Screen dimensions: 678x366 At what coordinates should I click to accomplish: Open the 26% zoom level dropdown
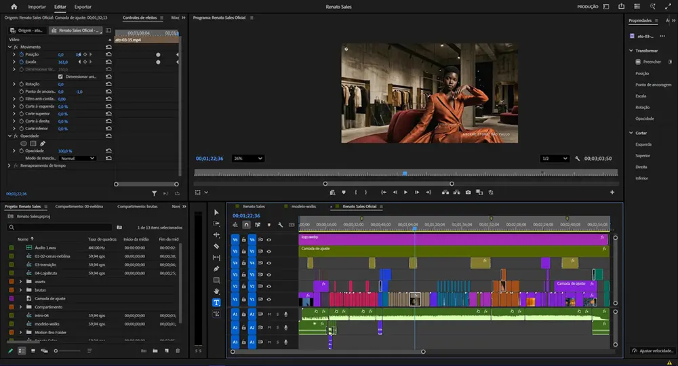pos(247,158)
